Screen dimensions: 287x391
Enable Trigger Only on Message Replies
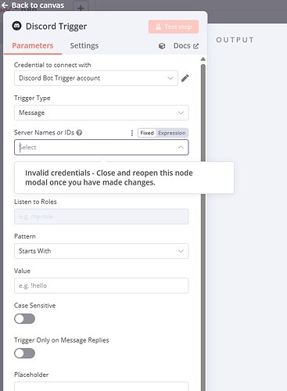(24, 353)
